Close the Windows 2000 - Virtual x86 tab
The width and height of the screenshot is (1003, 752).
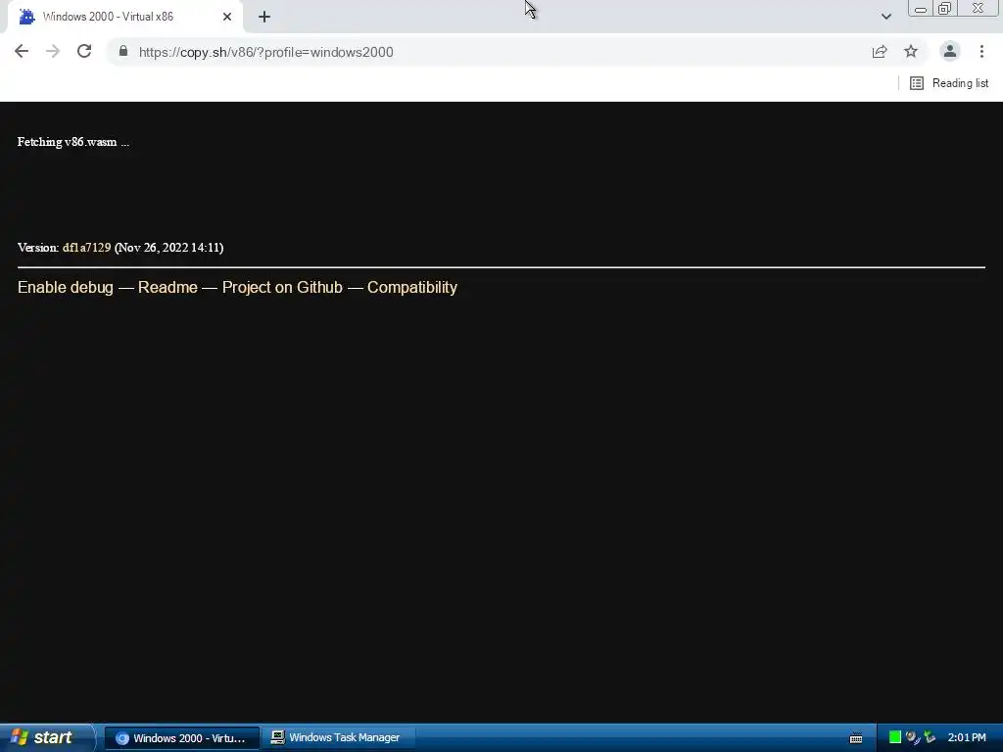(x=227, y=17)
